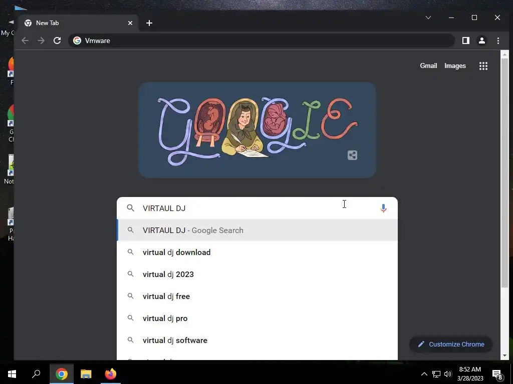The height and width of the screenshot is (384, 513).
Task: Open the Gmail link
Action: pyautogui.click(x=428, y=65)
